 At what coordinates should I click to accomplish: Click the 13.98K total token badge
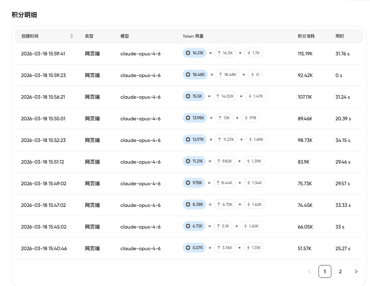click(195, 118)
